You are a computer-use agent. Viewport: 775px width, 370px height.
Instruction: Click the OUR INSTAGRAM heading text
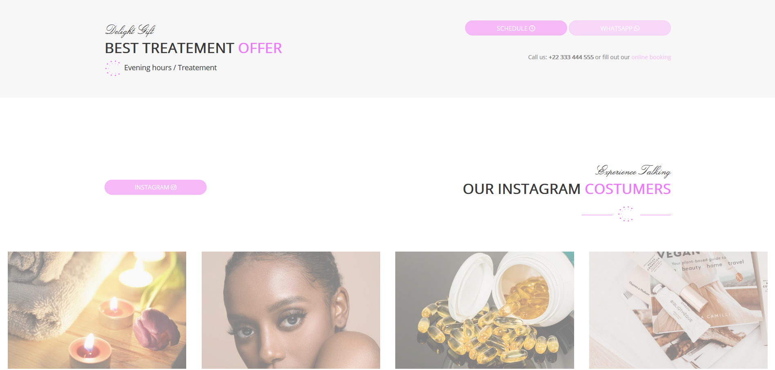(521, 189)
